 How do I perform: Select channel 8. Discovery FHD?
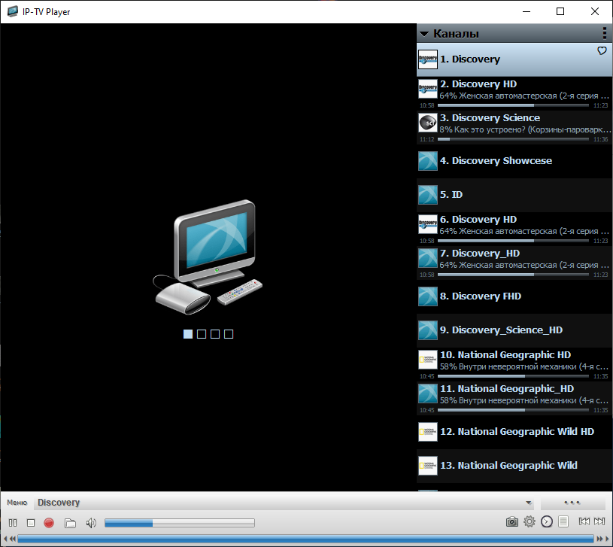(x=514, y=296)
